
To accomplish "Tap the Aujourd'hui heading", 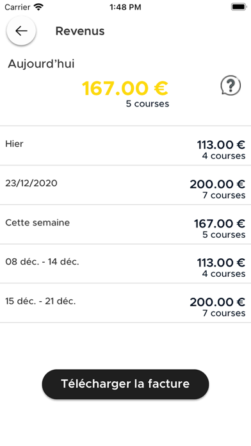I will tap(41, 63).
